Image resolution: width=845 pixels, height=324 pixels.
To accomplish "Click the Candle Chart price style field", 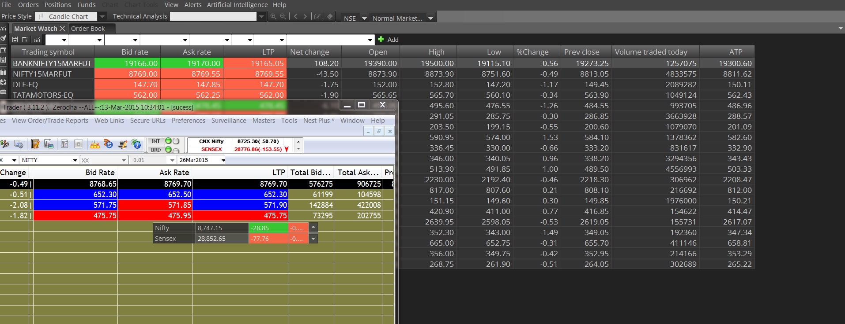I will point(66,16).
